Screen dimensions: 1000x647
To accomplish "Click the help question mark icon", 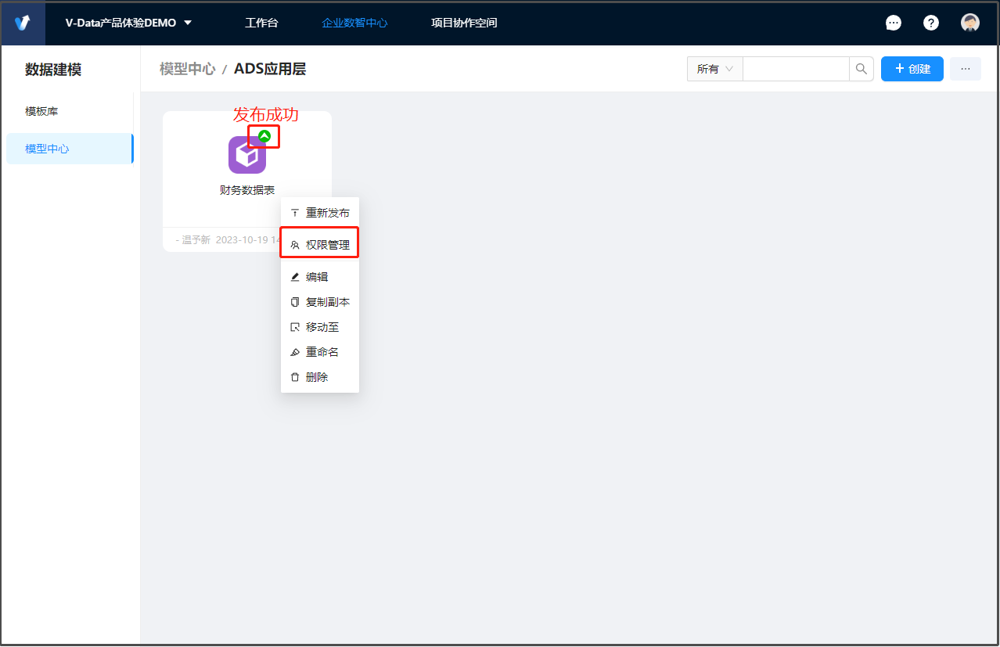I will click(x=930, y=23).
